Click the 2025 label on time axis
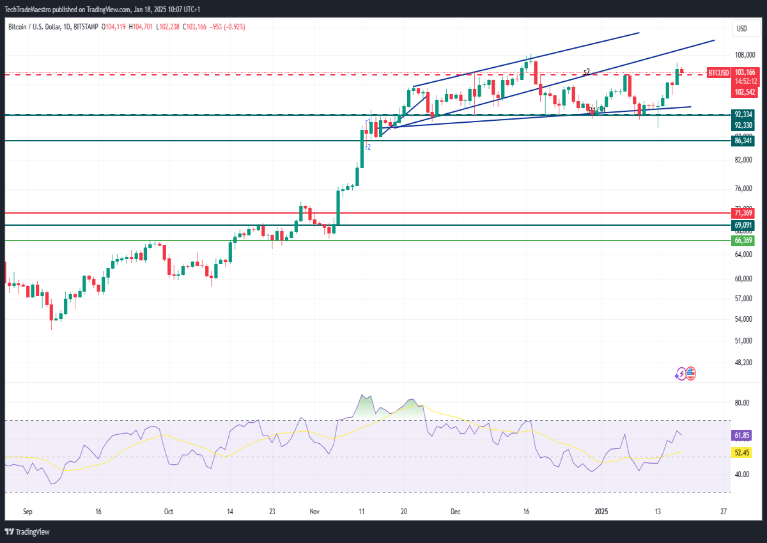The width and height of the screenshot is (767, 543). 601,512
